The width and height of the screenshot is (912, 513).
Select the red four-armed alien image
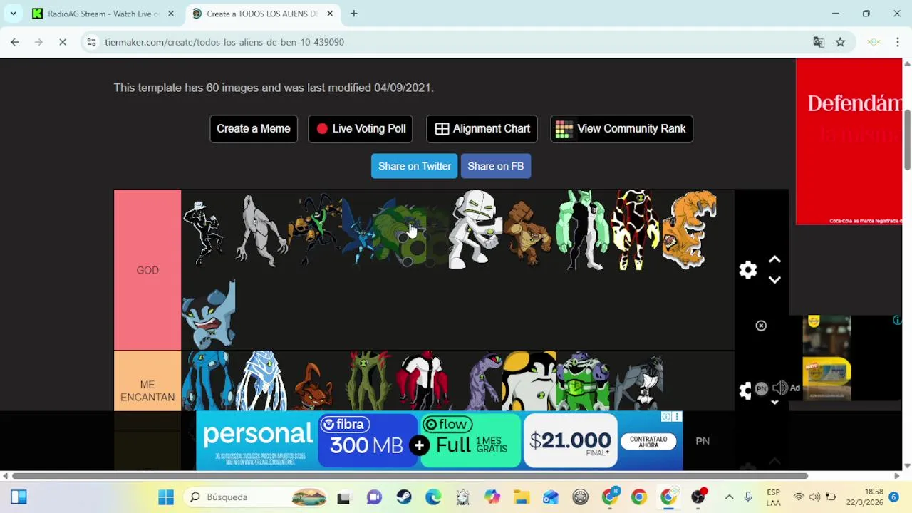[x=423, y=381]
